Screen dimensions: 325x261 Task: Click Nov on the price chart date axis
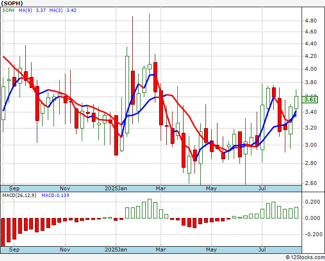tap(65, 188)
